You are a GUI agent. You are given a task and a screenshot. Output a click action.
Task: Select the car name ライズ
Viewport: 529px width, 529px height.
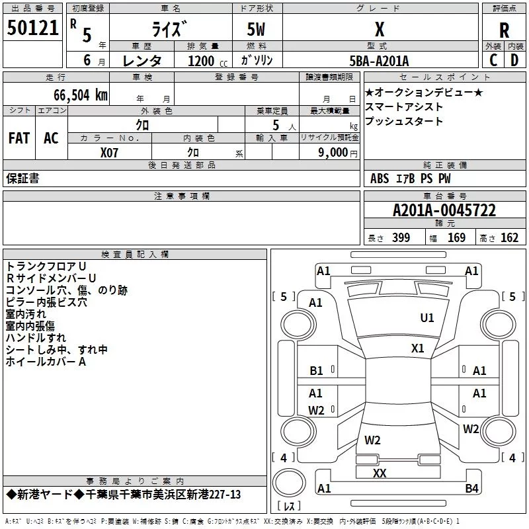pyautogui.click(x=169, y=29)
